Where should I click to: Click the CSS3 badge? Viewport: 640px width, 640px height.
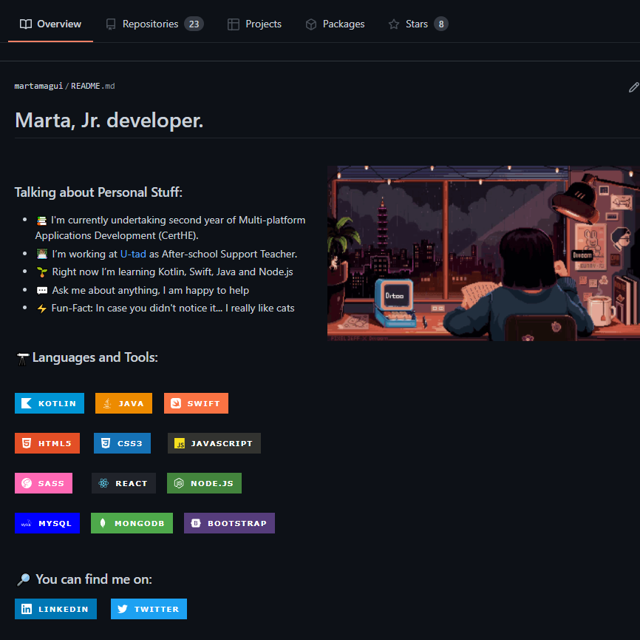(x=122, y=443)
